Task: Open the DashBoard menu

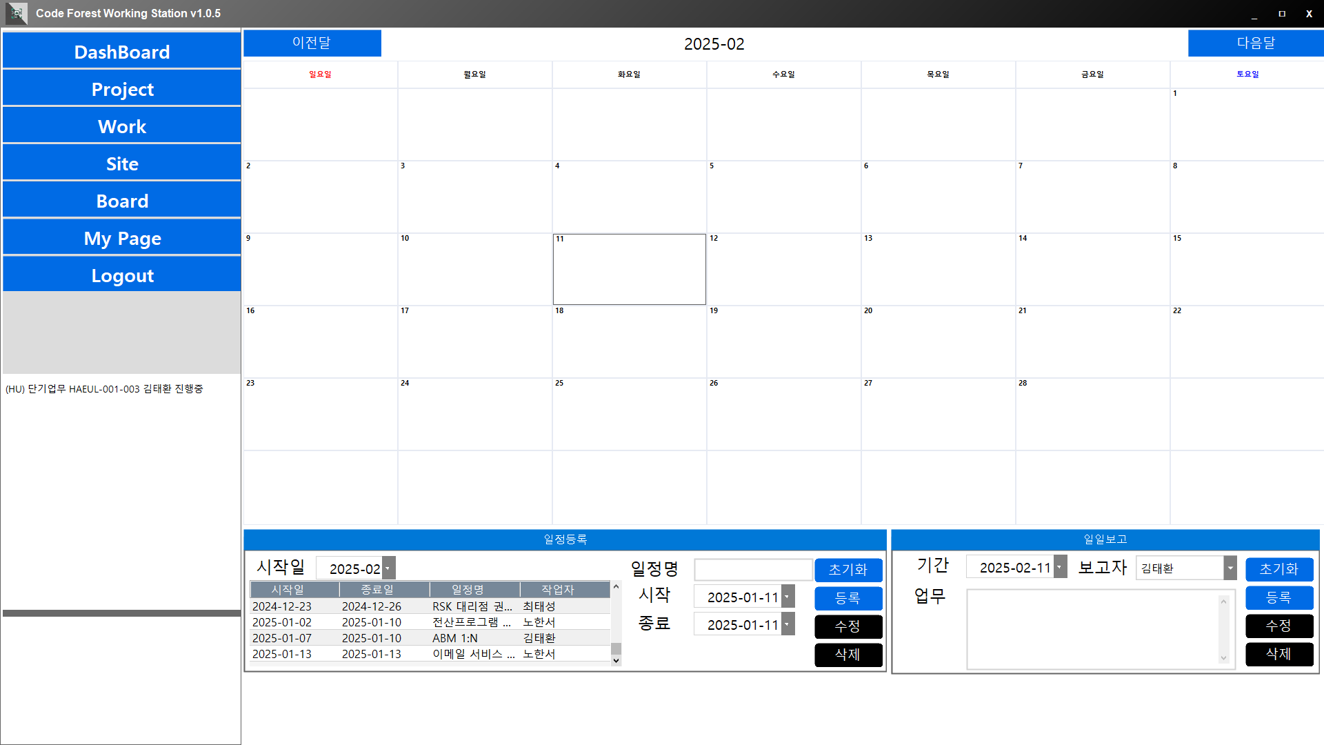Action: 122,52
